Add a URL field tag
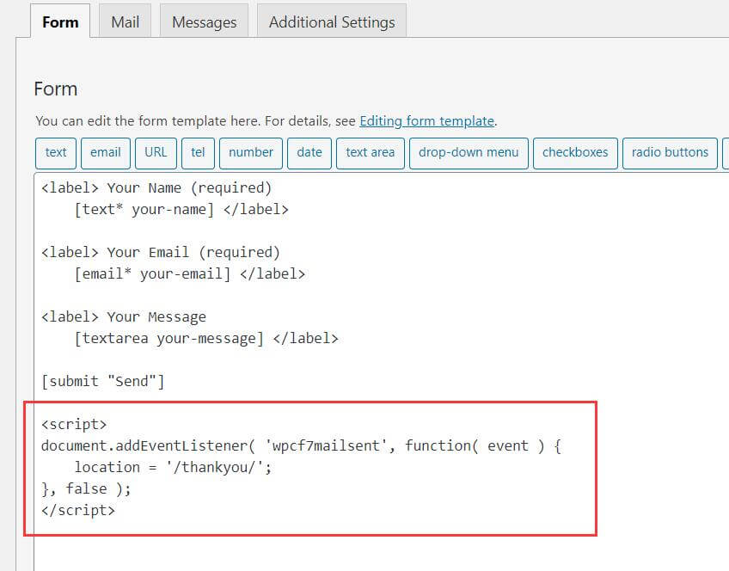The image size is (729, 571). point(156,152)
